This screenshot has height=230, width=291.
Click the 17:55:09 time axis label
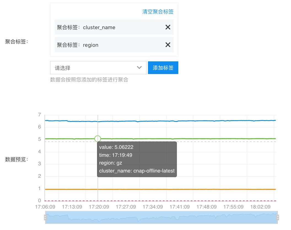(x=233, y=207)
